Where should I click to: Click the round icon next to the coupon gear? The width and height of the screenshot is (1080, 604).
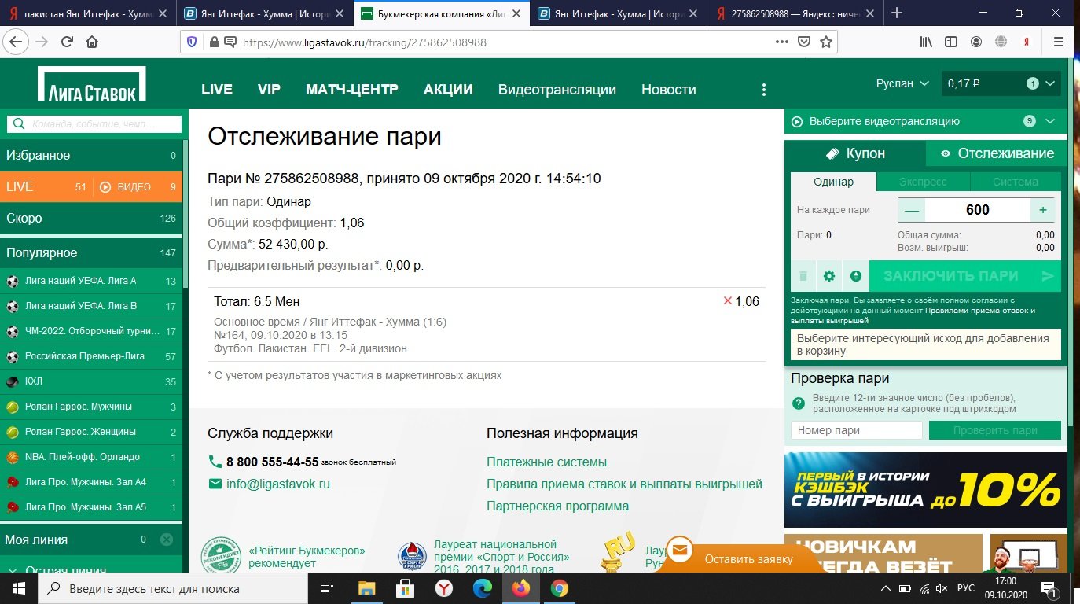(x=855, y=276)
